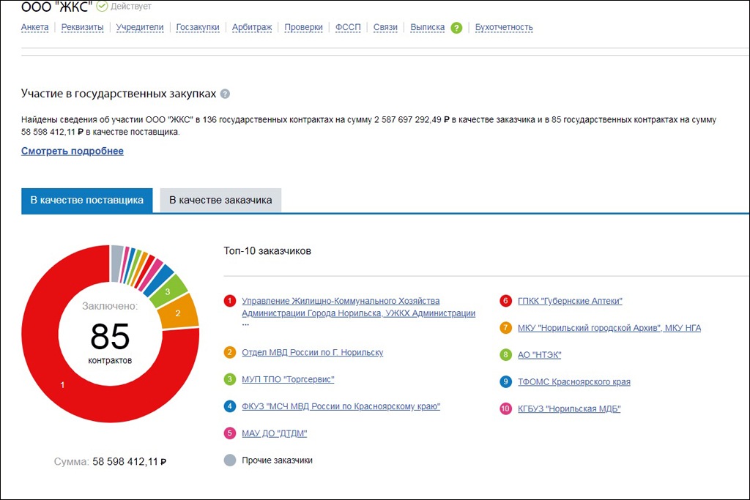Navigate to Арбитраж section
The width and height of the screenshot is (750, 500).
tap(252, 28)
